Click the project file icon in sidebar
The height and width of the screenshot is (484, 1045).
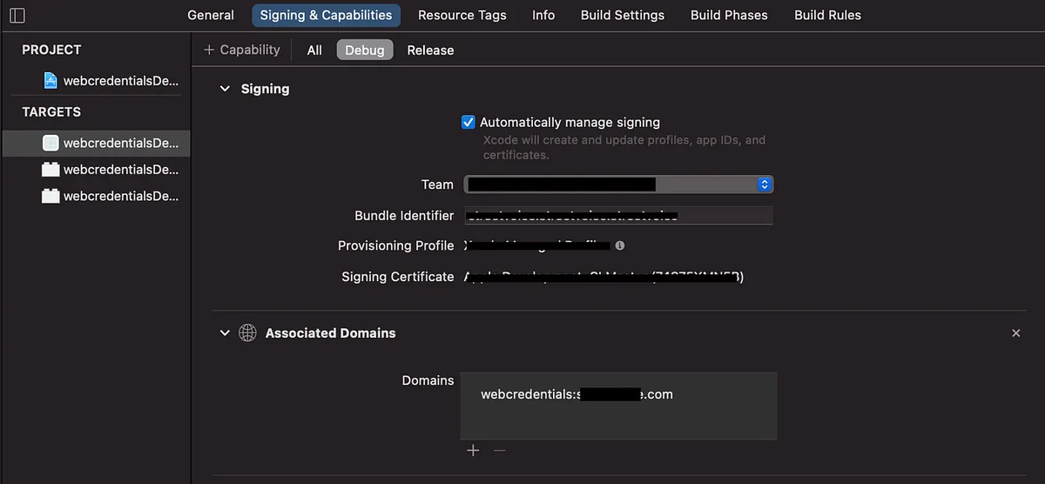[x=51, y=80]
